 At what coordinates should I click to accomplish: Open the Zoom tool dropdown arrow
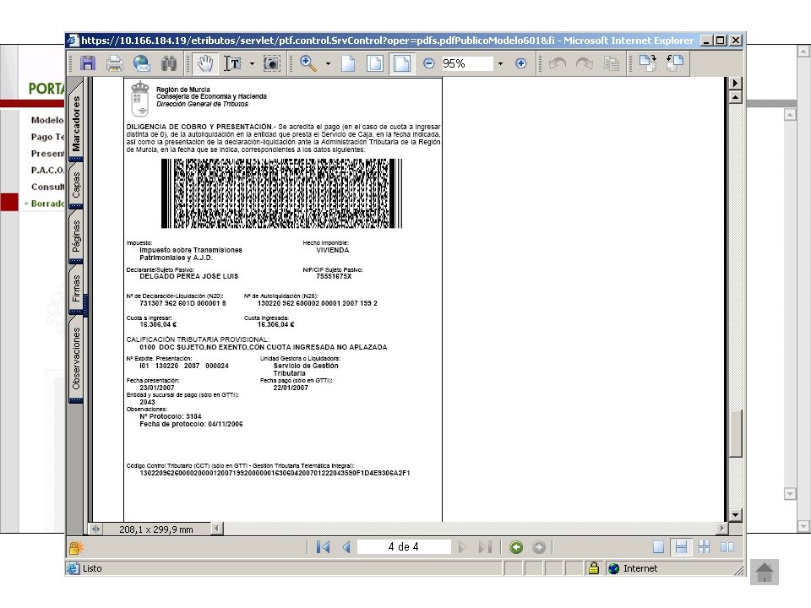pos(328,64)
